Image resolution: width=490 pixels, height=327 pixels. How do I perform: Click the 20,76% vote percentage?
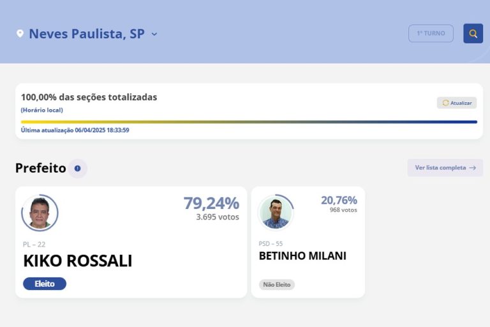[x=339, y=201]
